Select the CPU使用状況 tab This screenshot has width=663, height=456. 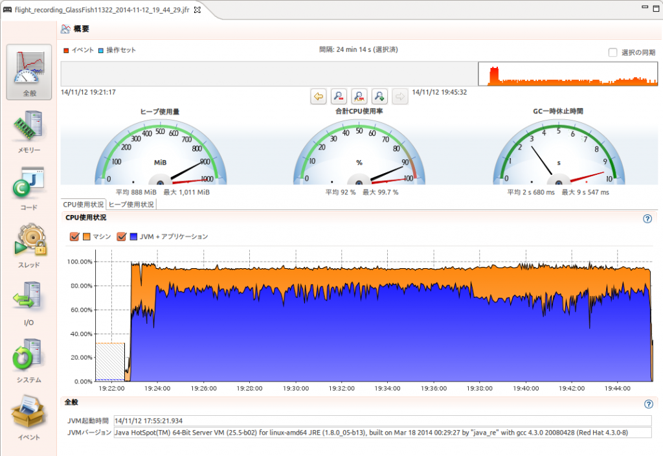[83, 204]
